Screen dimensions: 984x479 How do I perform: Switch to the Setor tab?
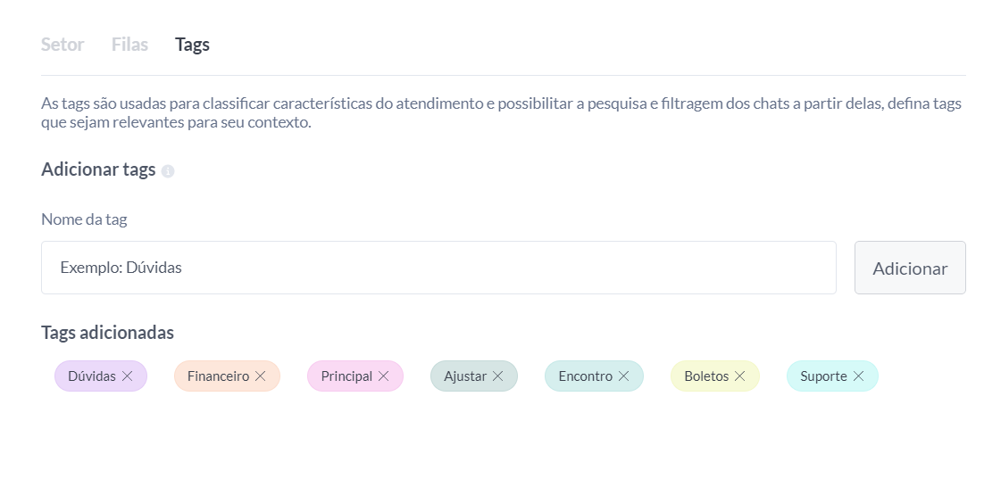tap(63, 45)
